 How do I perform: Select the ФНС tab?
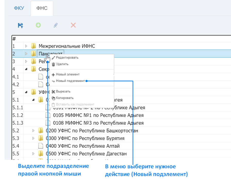(x=42, y=8)
